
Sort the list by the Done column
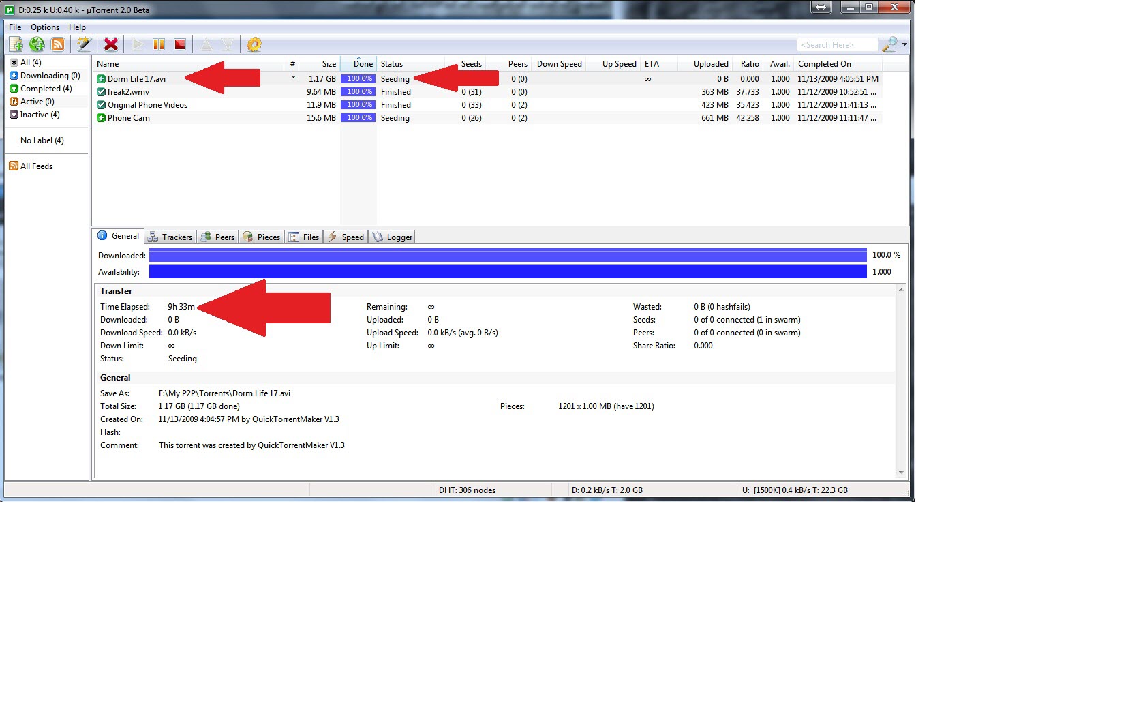363,64
